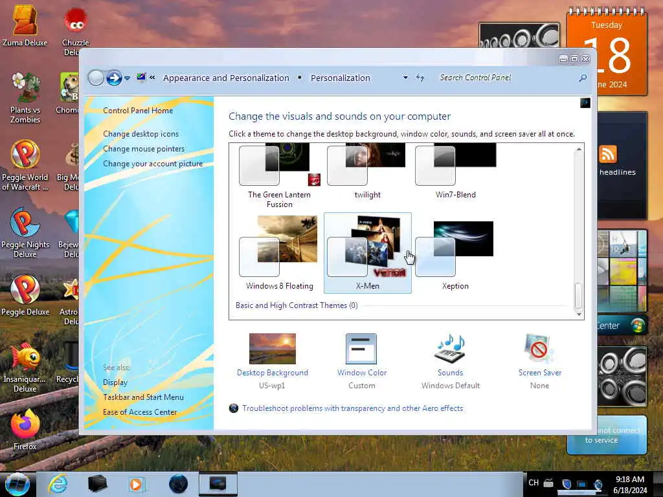Select Zuma Deluxe desktop icon
This screenshot has height=497, width=663.
pyautogui.click(x=25, y=25)
